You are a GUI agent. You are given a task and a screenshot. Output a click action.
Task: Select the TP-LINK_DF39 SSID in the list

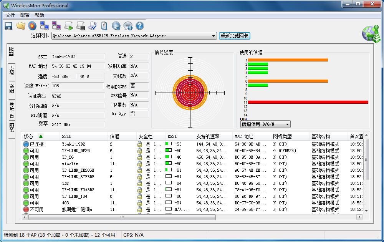pyautogui.click(x=76, y=151)
